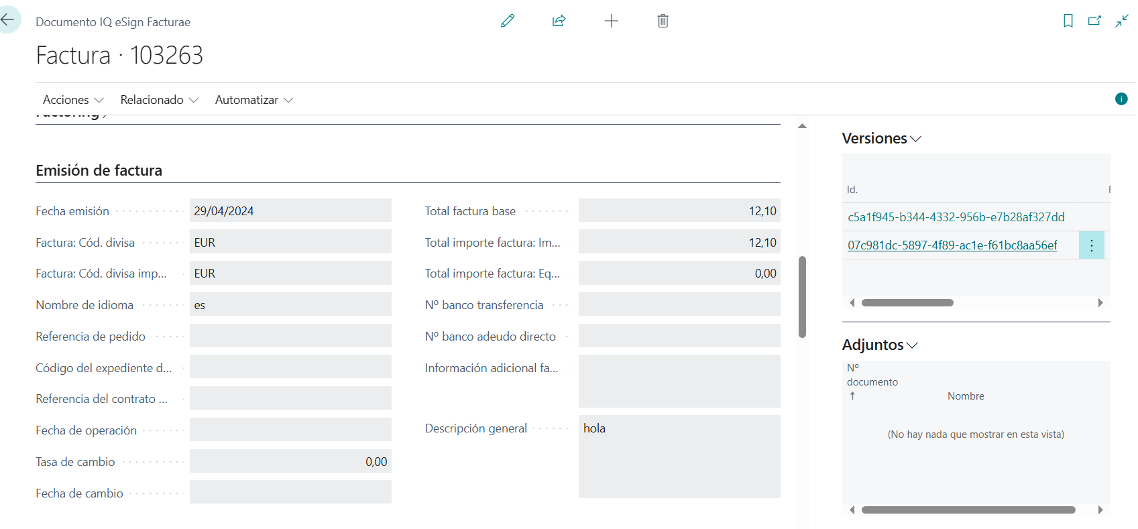
Task: Click the back arrow button
Action: [x=8, y=20]
